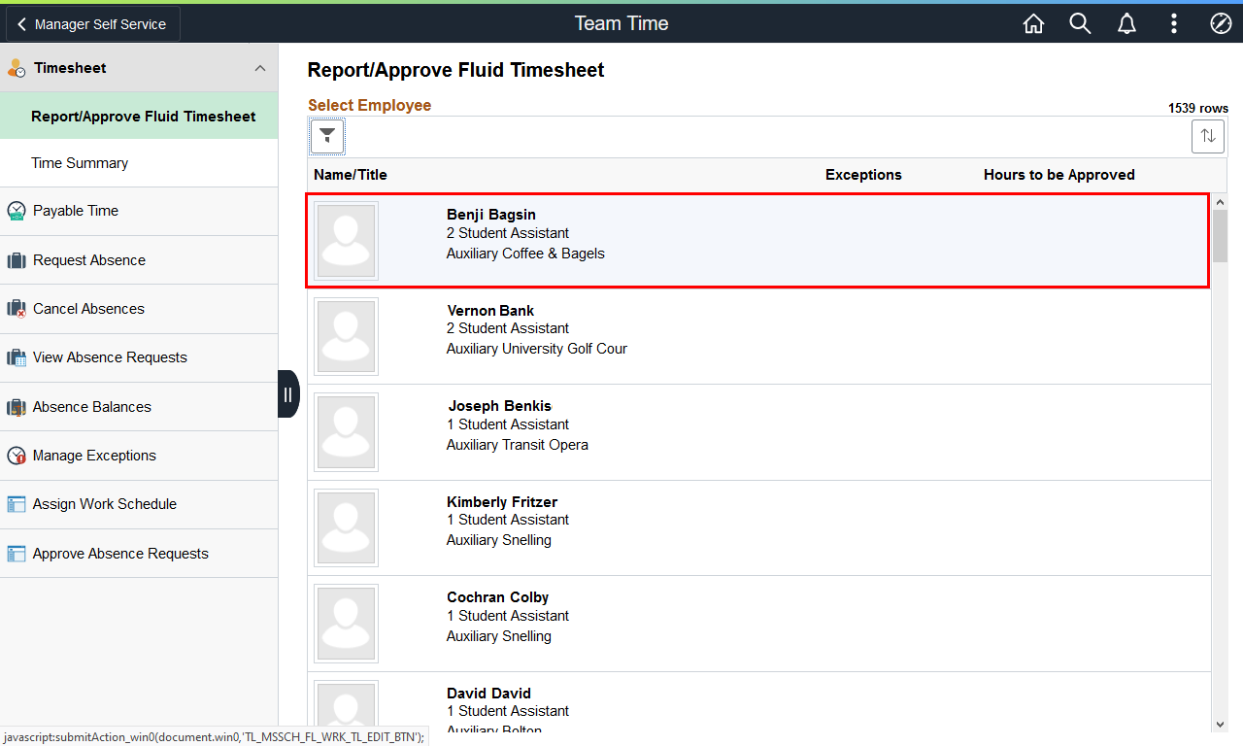The height and width of the screenshot is (746, 1243).
Task: Click the Timesheet person-clock icon
Action: 17,69
